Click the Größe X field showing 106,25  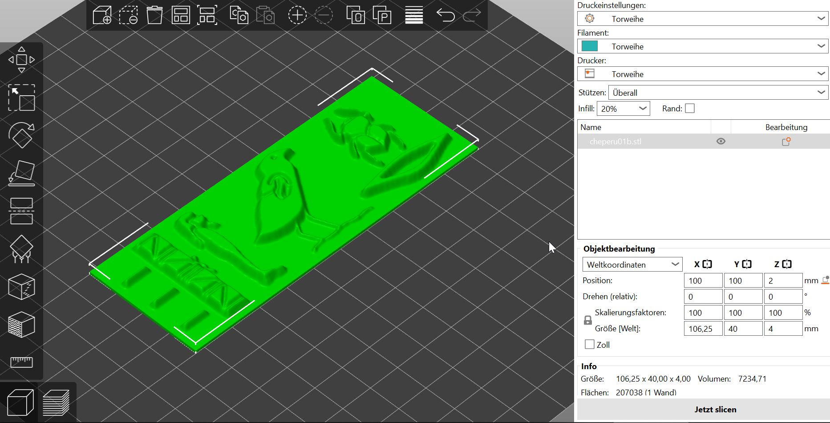[x=703, y=329]
